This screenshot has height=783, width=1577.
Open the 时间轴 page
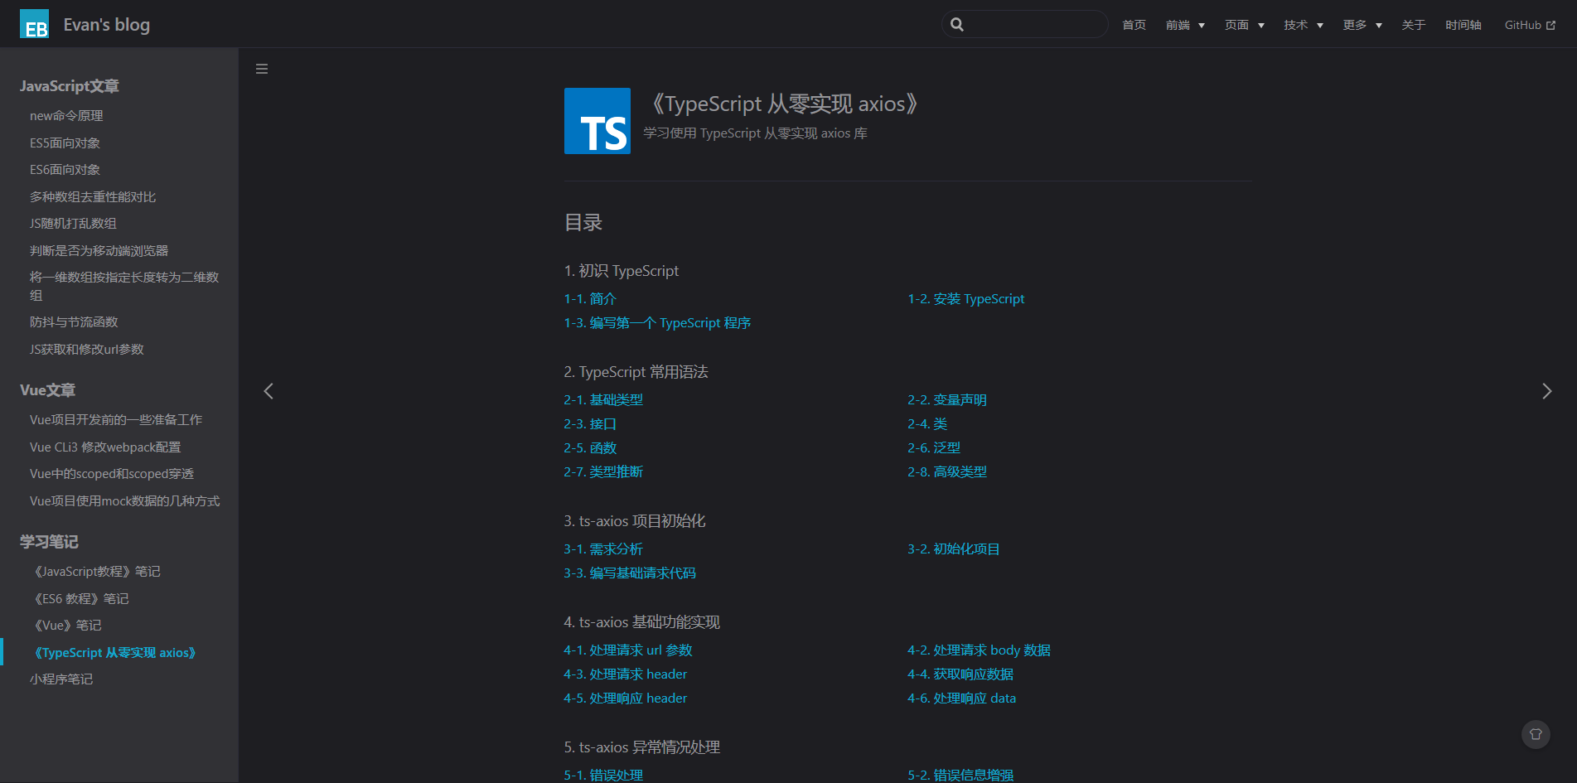[1463, 25]
